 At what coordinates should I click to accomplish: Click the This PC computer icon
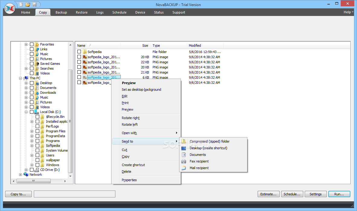26,78
